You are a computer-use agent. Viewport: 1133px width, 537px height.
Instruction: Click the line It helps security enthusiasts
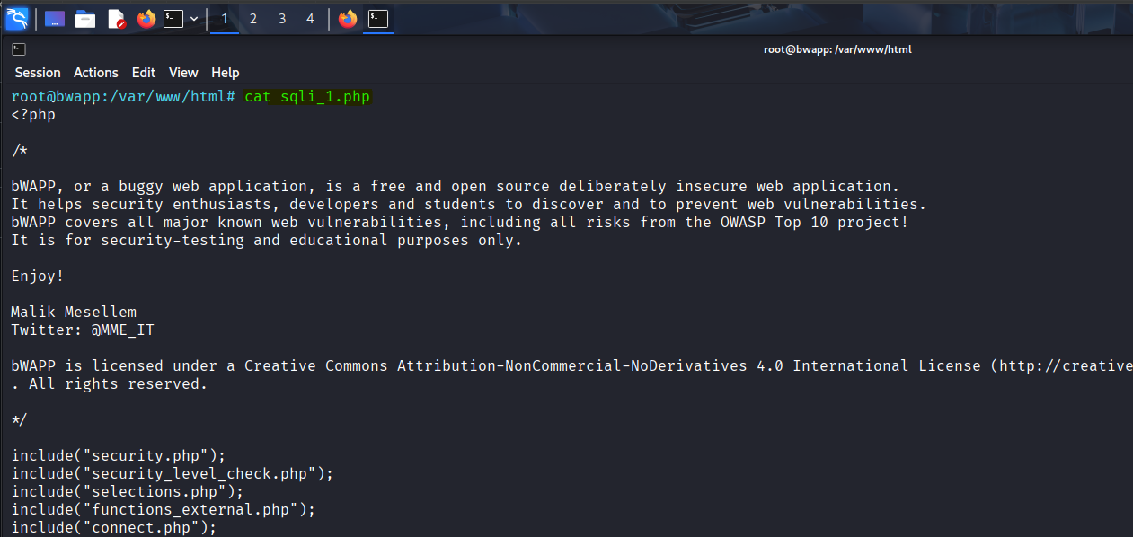pos(469,204)
